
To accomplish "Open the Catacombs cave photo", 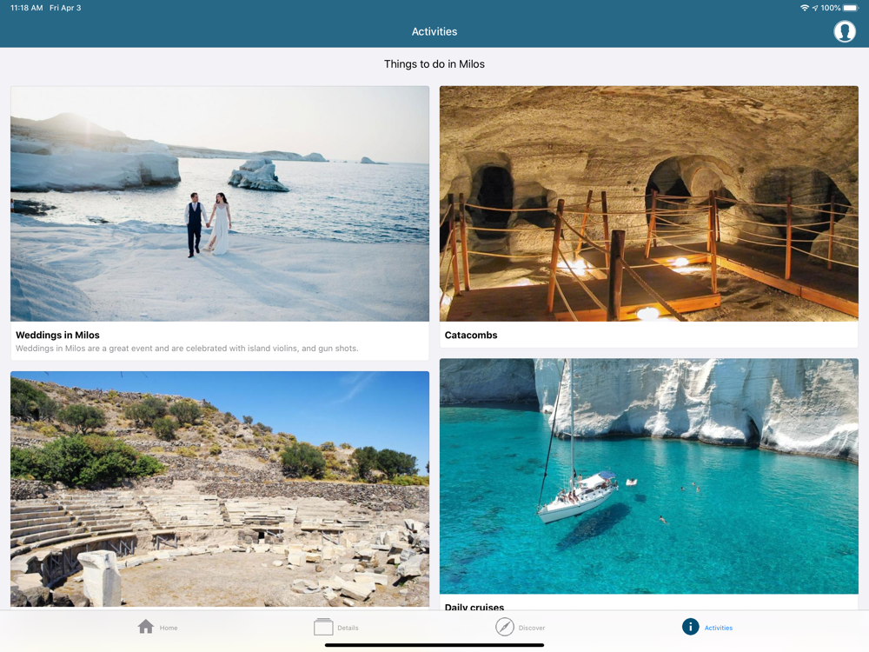I will pyautogui.click(x=648, y=203).
